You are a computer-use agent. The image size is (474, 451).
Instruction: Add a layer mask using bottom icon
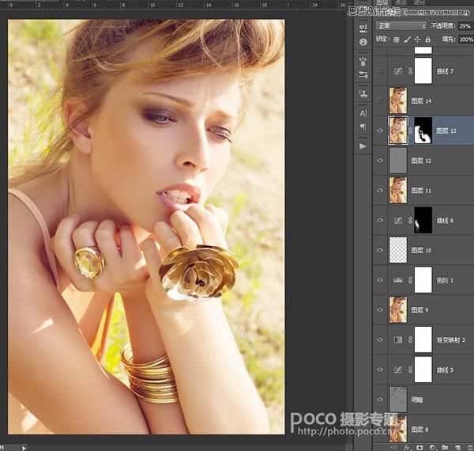[419, 447]
